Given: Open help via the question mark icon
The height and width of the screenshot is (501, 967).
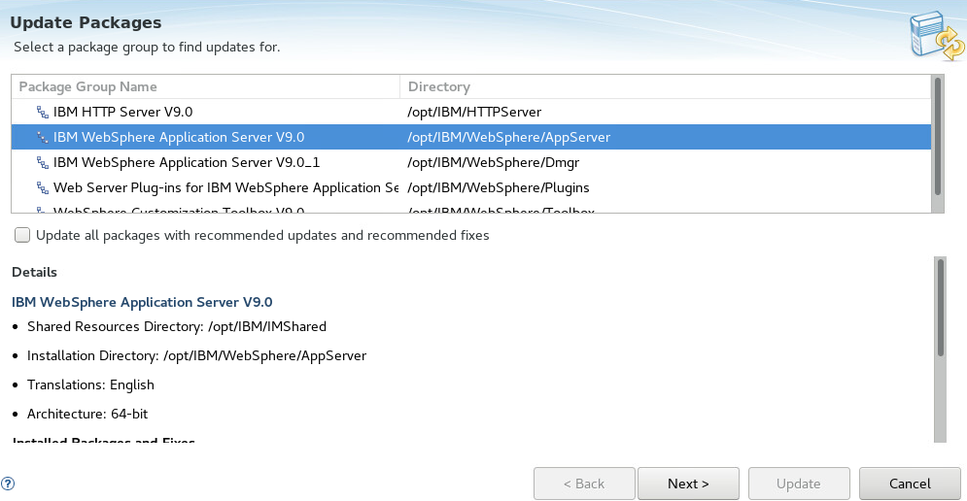Looking at the screenshot, I should [8, 484].
